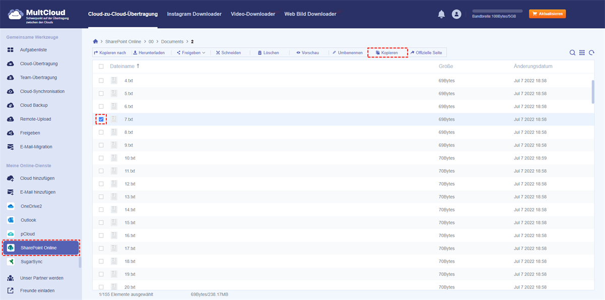Switch to grid view icon
Image resolution: width=605 pixels, height=300 pixels.
(x=582, y=53)
